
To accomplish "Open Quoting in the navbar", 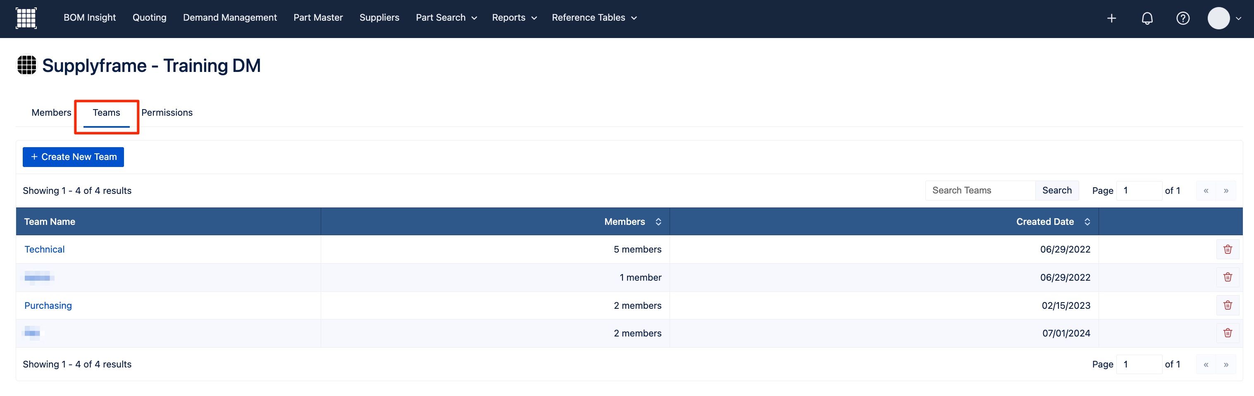I will click(x=150, y=17).
